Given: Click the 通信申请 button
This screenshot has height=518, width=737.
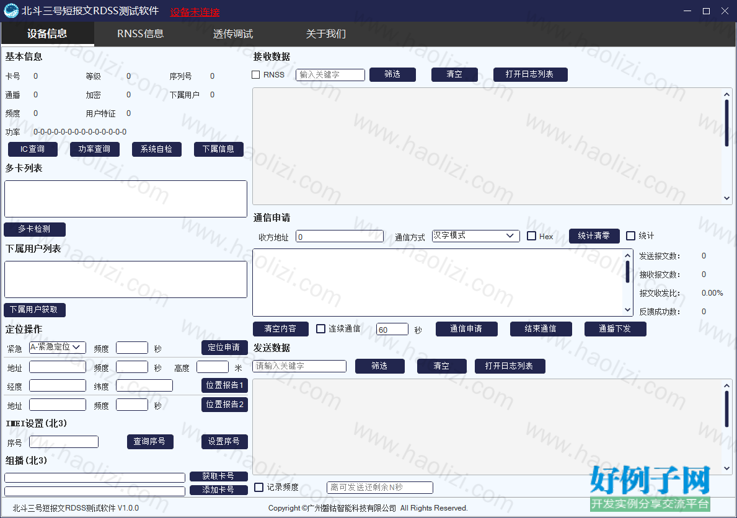Looking at the screenshot, I should click(x=466, y=329).
